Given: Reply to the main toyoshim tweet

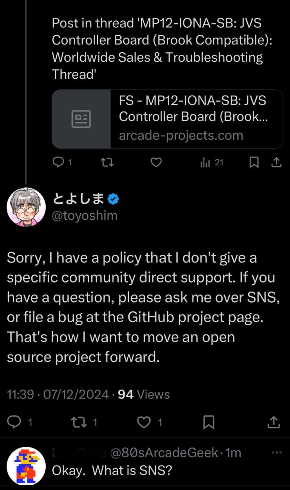Looking at the screenshot, I should (x=20, y=422).
